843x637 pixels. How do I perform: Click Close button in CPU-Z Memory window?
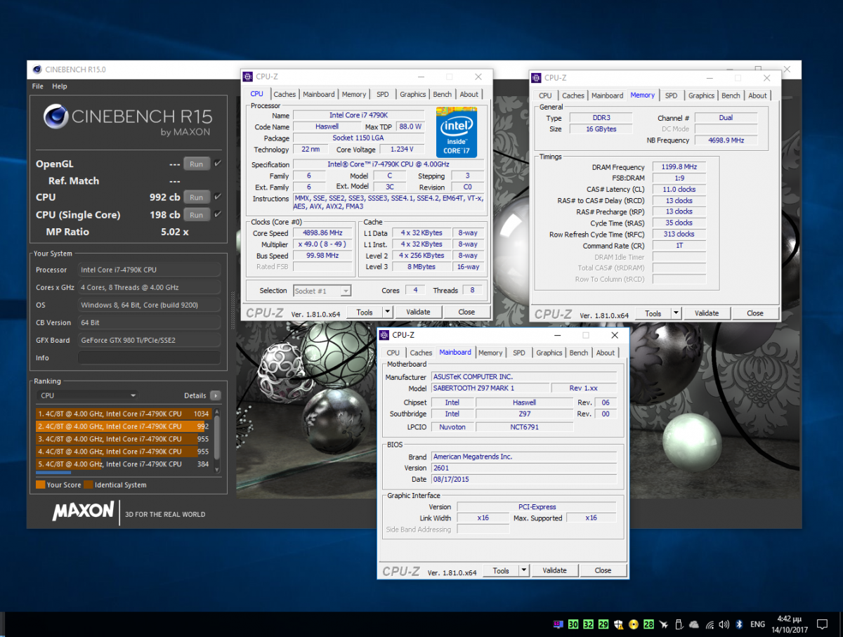point(755,313)
